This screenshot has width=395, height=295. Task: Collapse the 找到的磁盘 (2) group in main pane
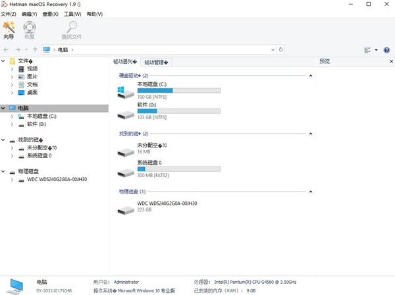point(311,134)
